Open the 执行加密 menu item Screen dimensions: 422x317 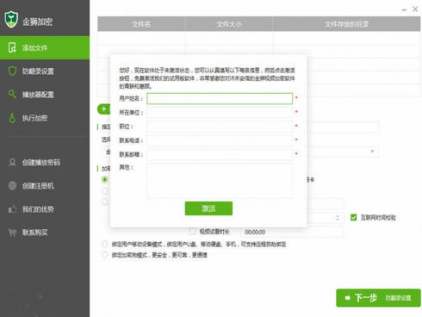45,118
